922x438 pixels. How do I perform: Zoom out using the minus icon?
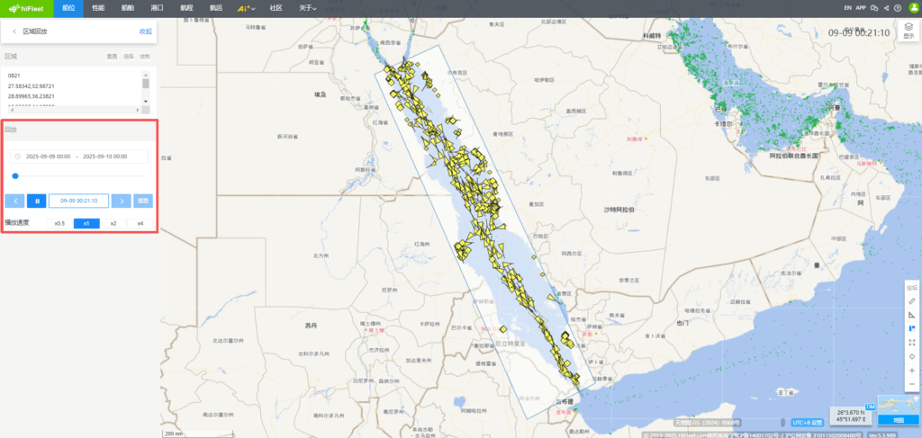coord(912,385)
